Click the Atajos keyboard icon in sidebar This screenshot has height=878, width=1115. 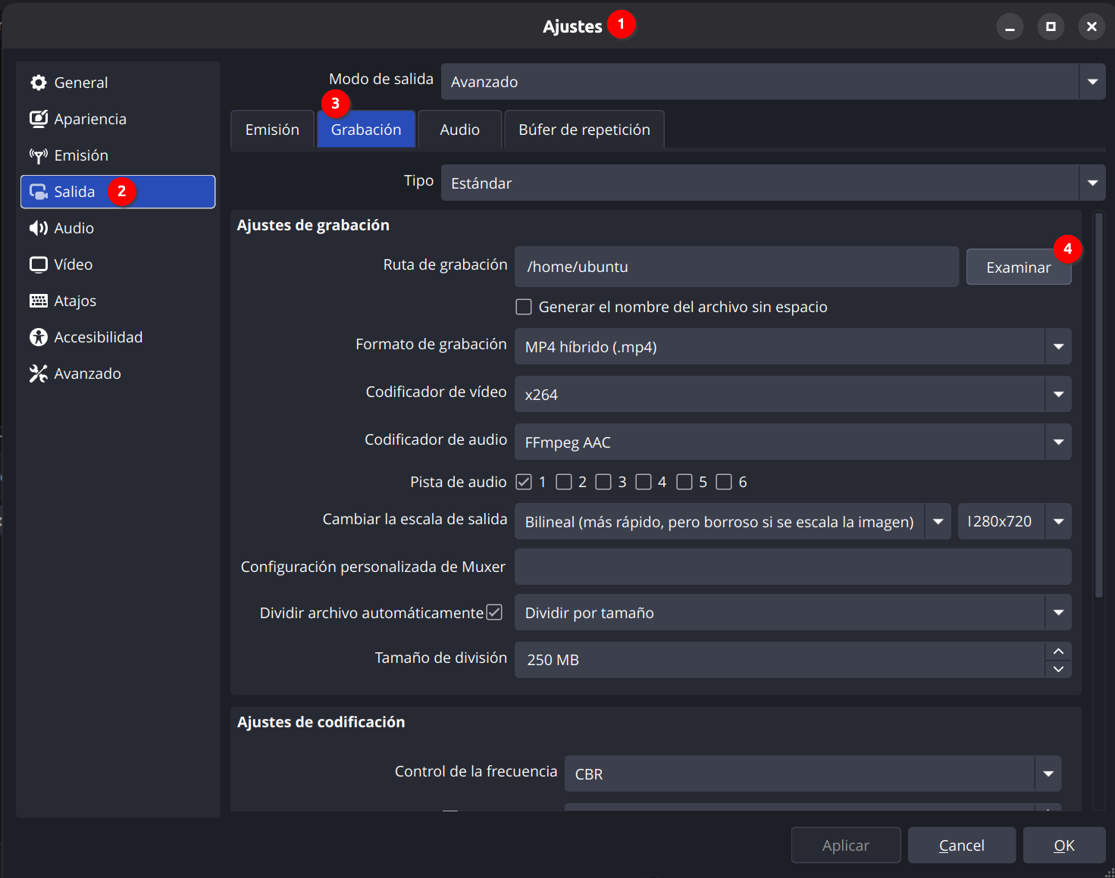(39, 301)
